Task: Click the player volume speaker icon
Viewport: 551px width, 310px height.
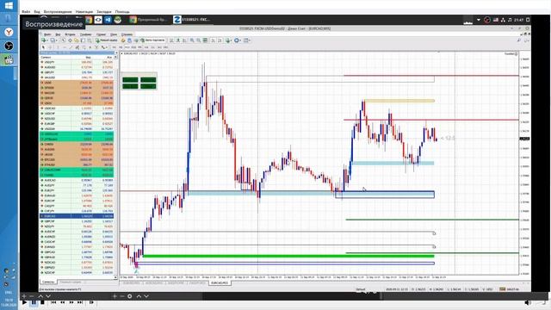Action: pyautogui.click(x=528, y=302)
